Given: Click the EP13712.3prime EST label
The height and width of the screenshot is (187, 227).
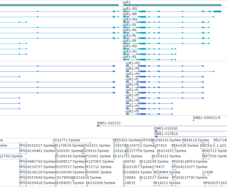Looking at the screenshot, I should [x=98, y=167].
